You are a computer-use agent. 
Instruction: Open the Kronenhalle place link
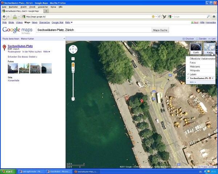[x=13, y=80]
